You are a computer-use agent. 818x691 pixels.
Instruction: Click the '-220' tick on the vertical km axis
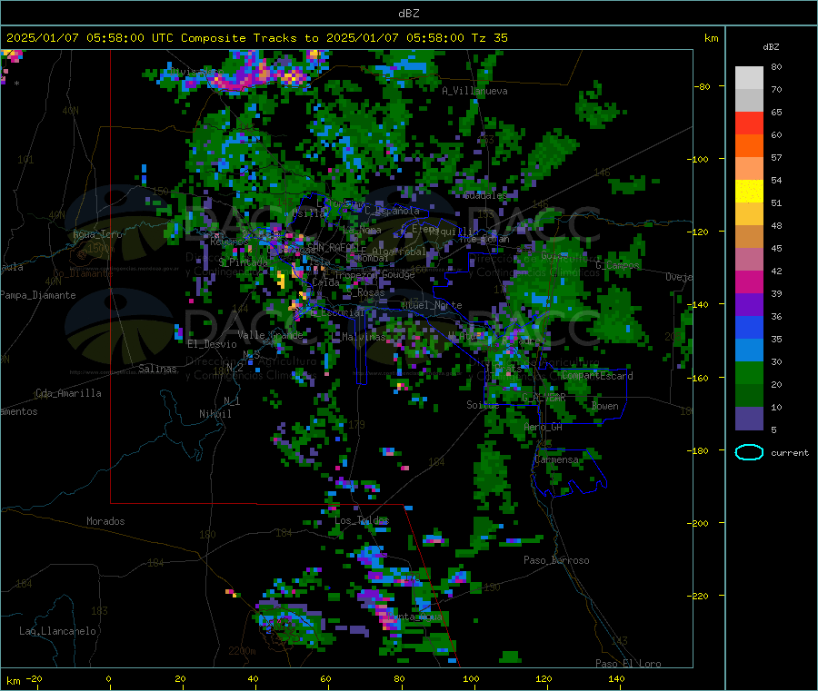[x=699, y=597]
